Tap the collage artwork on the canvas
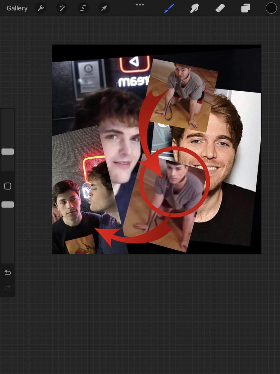This screenshot has width=280, height=374. (x=156, y=149)
